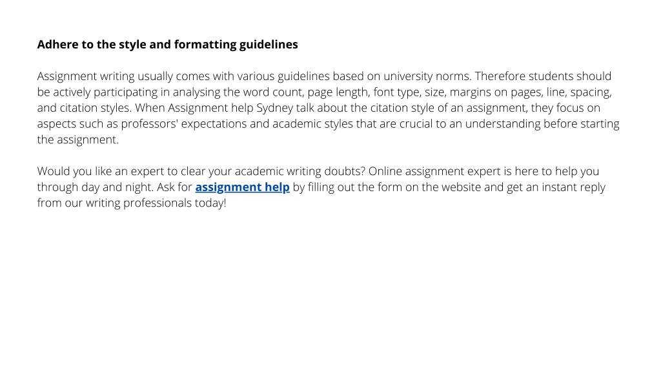The height and width of the screenshot is (372, 661).
Task: Click the phrase 'university norms' in first paragraph
Action: (x=427, y=76)
